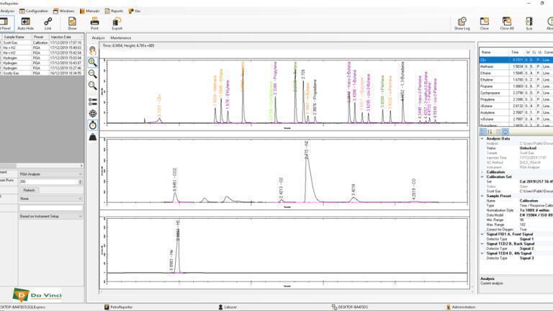This screenshot has width=553, height=311.
Task: Collapse the Calibration Set section
Action: point(482,176)
